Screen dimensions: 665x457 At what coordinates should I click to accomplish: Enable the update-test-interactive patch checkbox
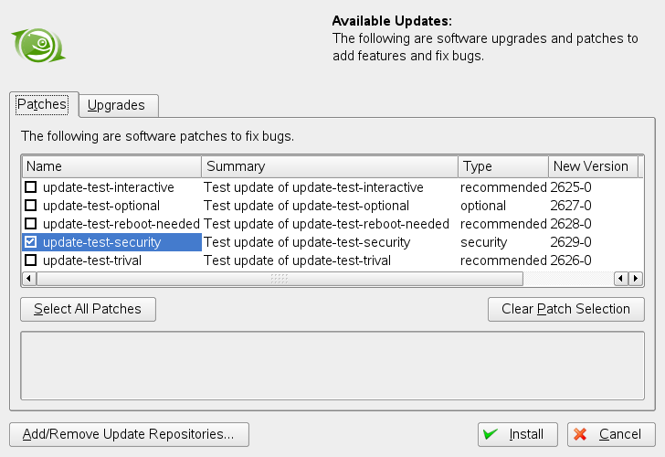[31, 187]
